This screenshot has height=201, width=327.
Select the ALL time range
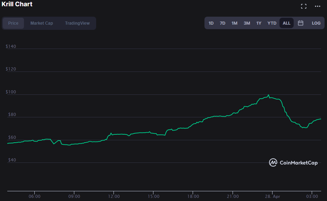coord(286,23)
